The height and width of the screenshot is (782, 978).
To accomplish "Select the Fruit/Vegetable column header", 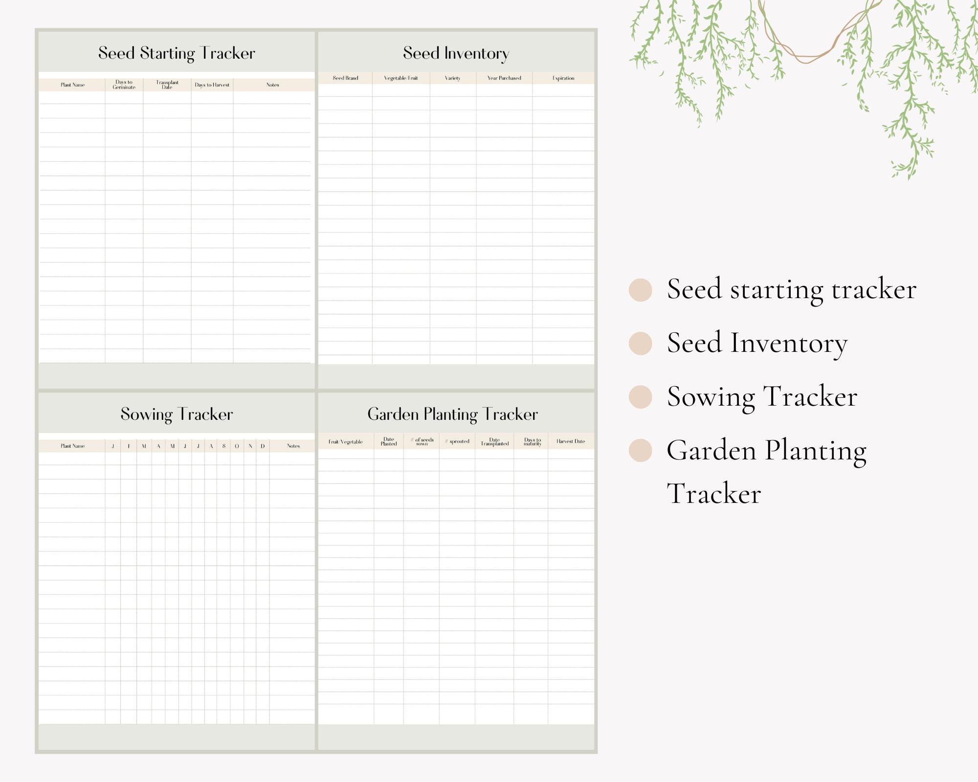I will point(345,442).
